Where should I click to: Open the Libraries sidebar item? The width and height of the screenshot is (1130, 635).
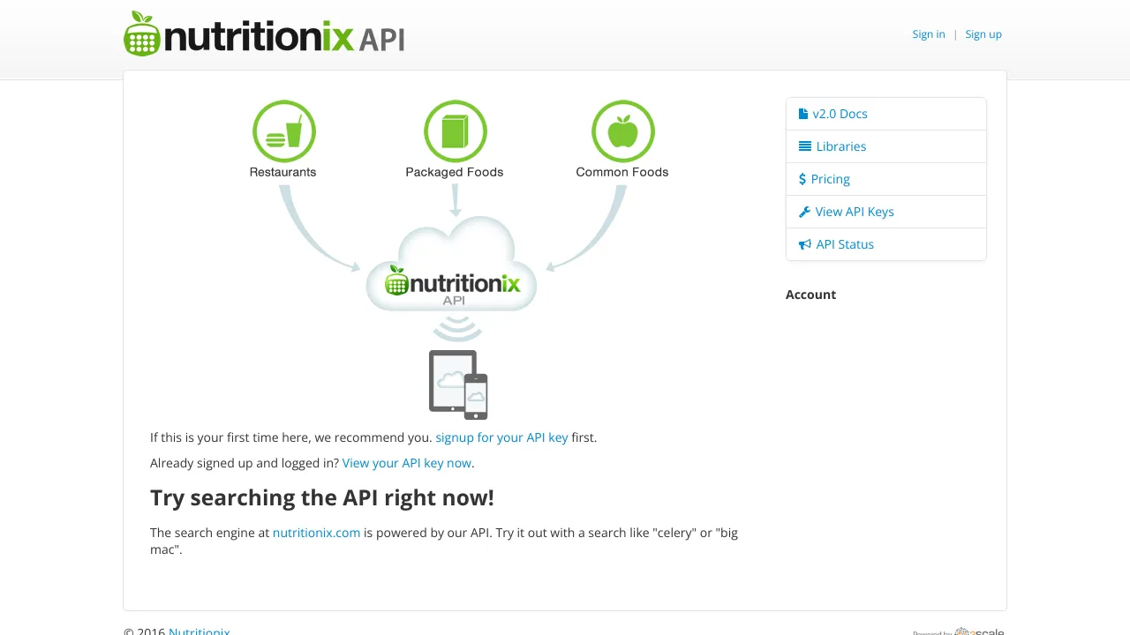[886, 146]
